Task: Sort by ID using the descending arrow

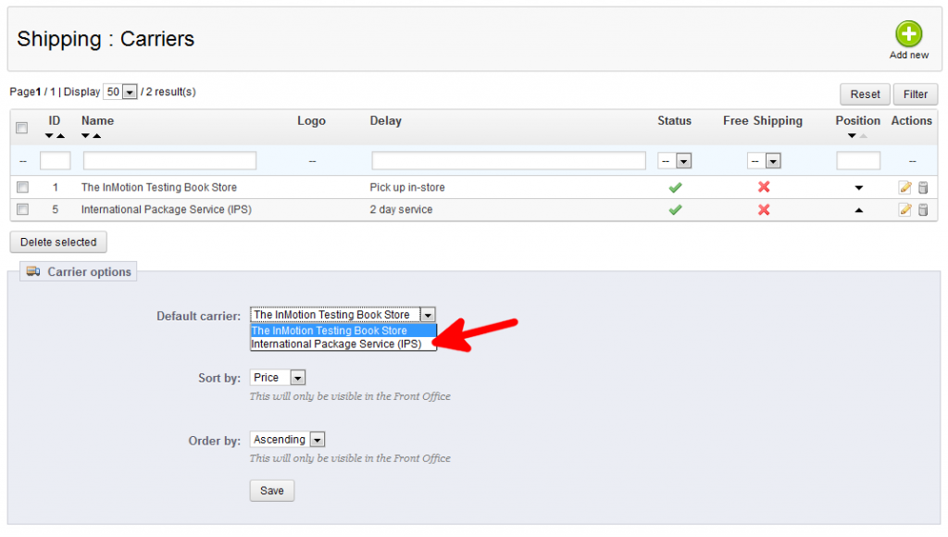Action: click(x=49, y=135)
